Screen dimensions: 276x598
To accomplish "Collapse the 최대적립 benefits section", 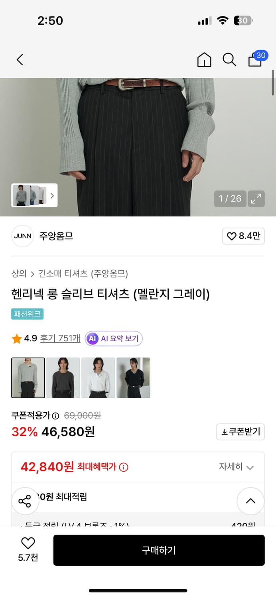I will (250, 501).
